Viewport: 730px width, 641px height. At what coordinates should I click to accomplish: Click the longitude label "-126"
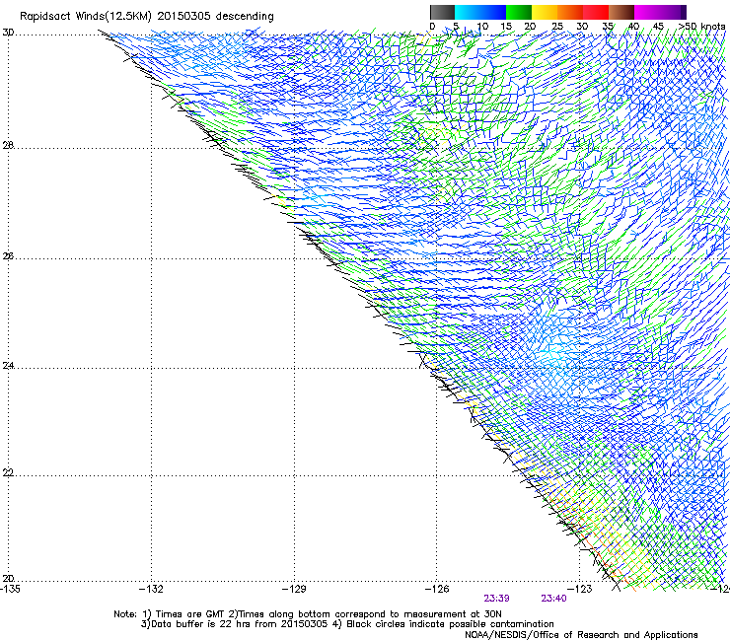point(437,589)
